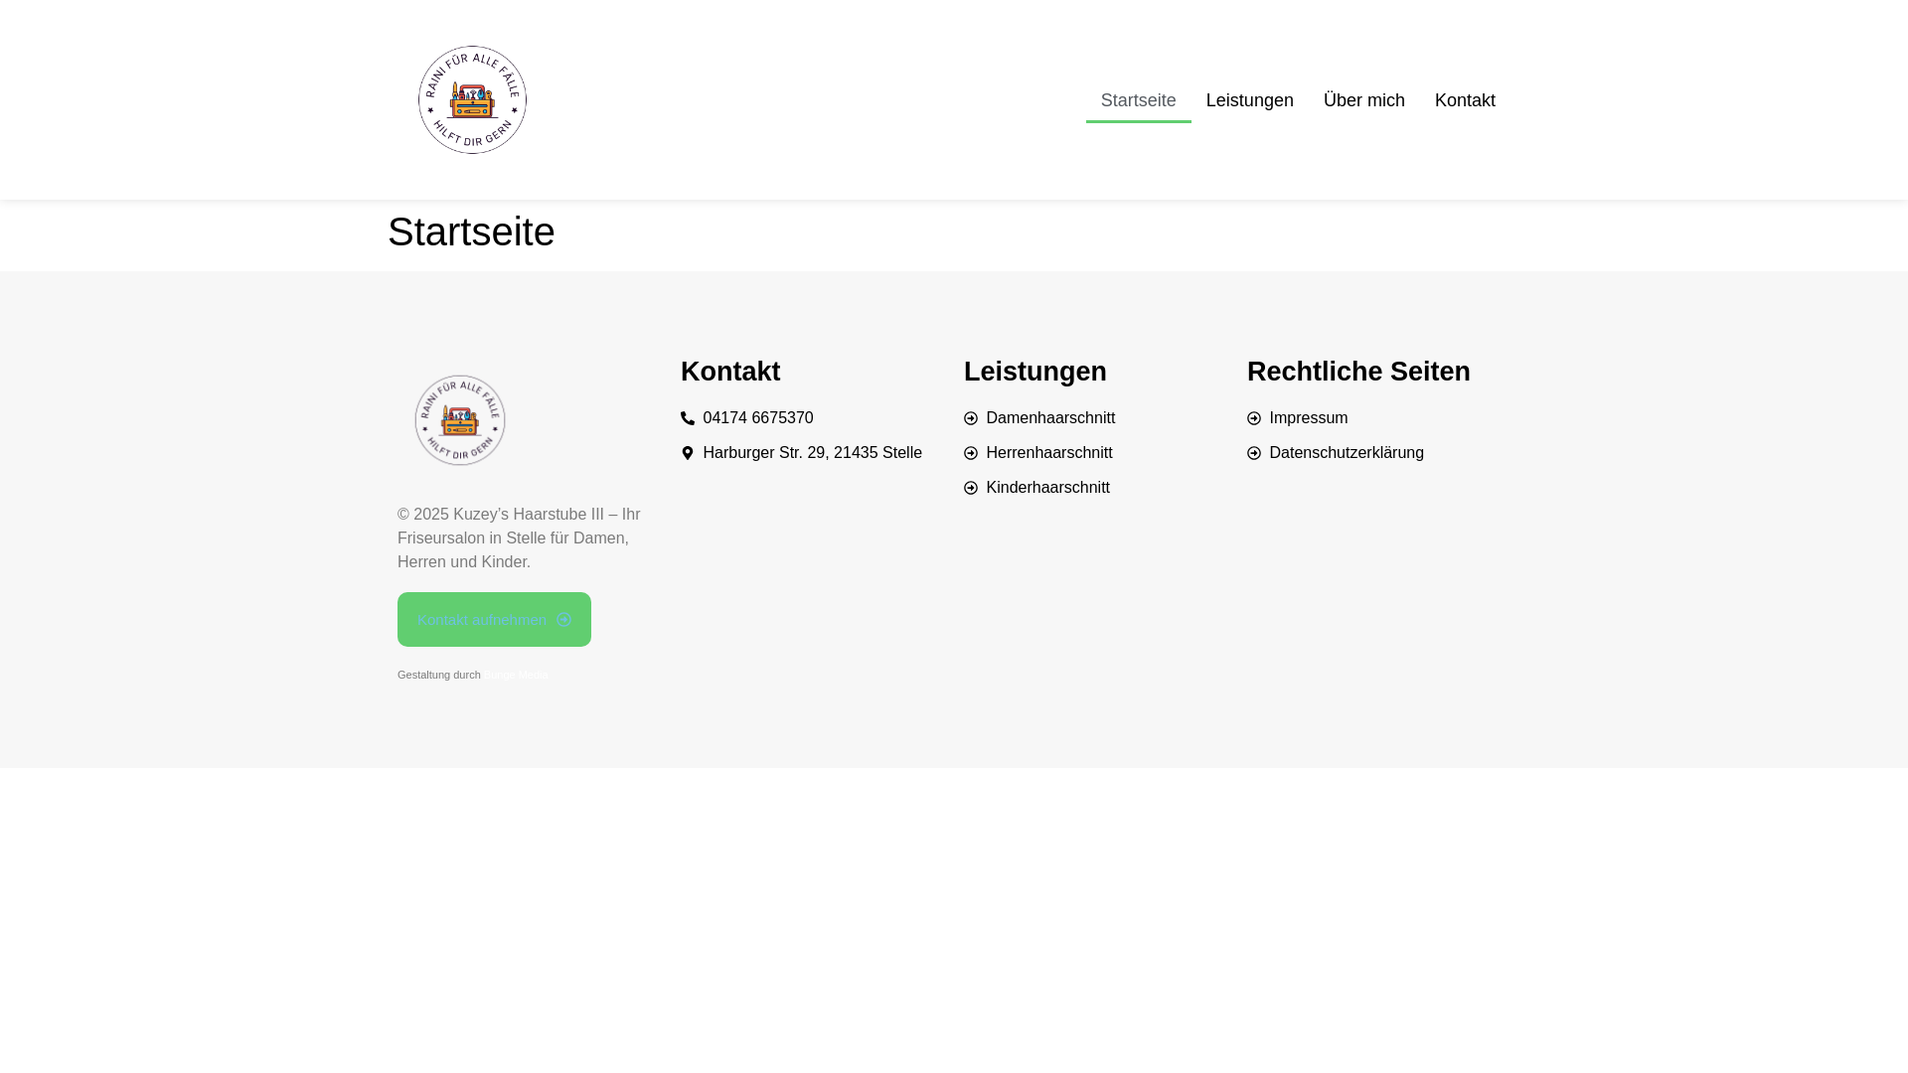Click the Startseite page heading
The width and height of the screenshot is (1908, 1073).
point(471,231)
